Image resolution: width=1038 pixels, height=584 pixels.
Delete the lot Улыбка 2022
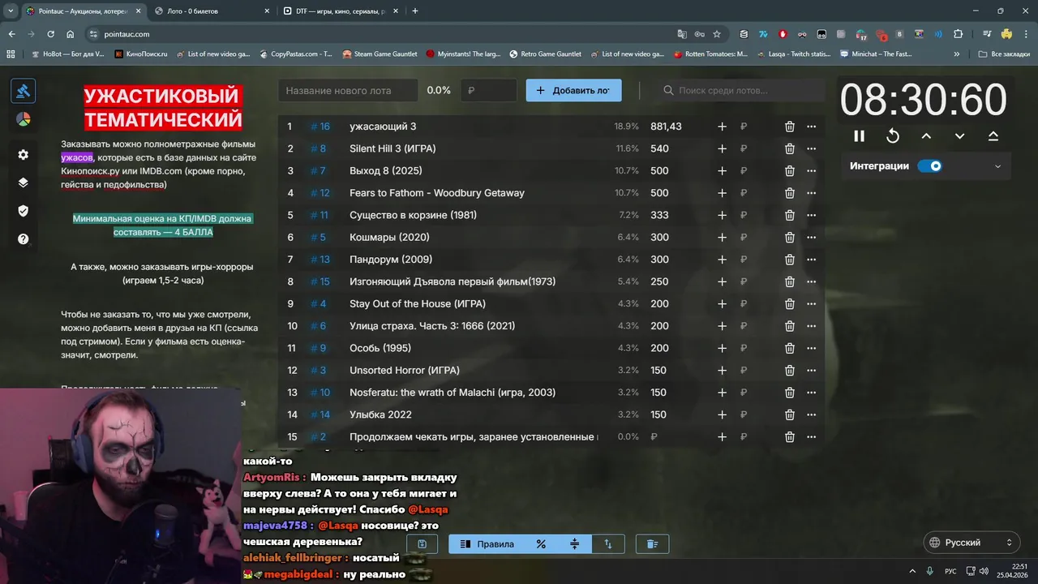pyautogui.click(x=789, y=414)
